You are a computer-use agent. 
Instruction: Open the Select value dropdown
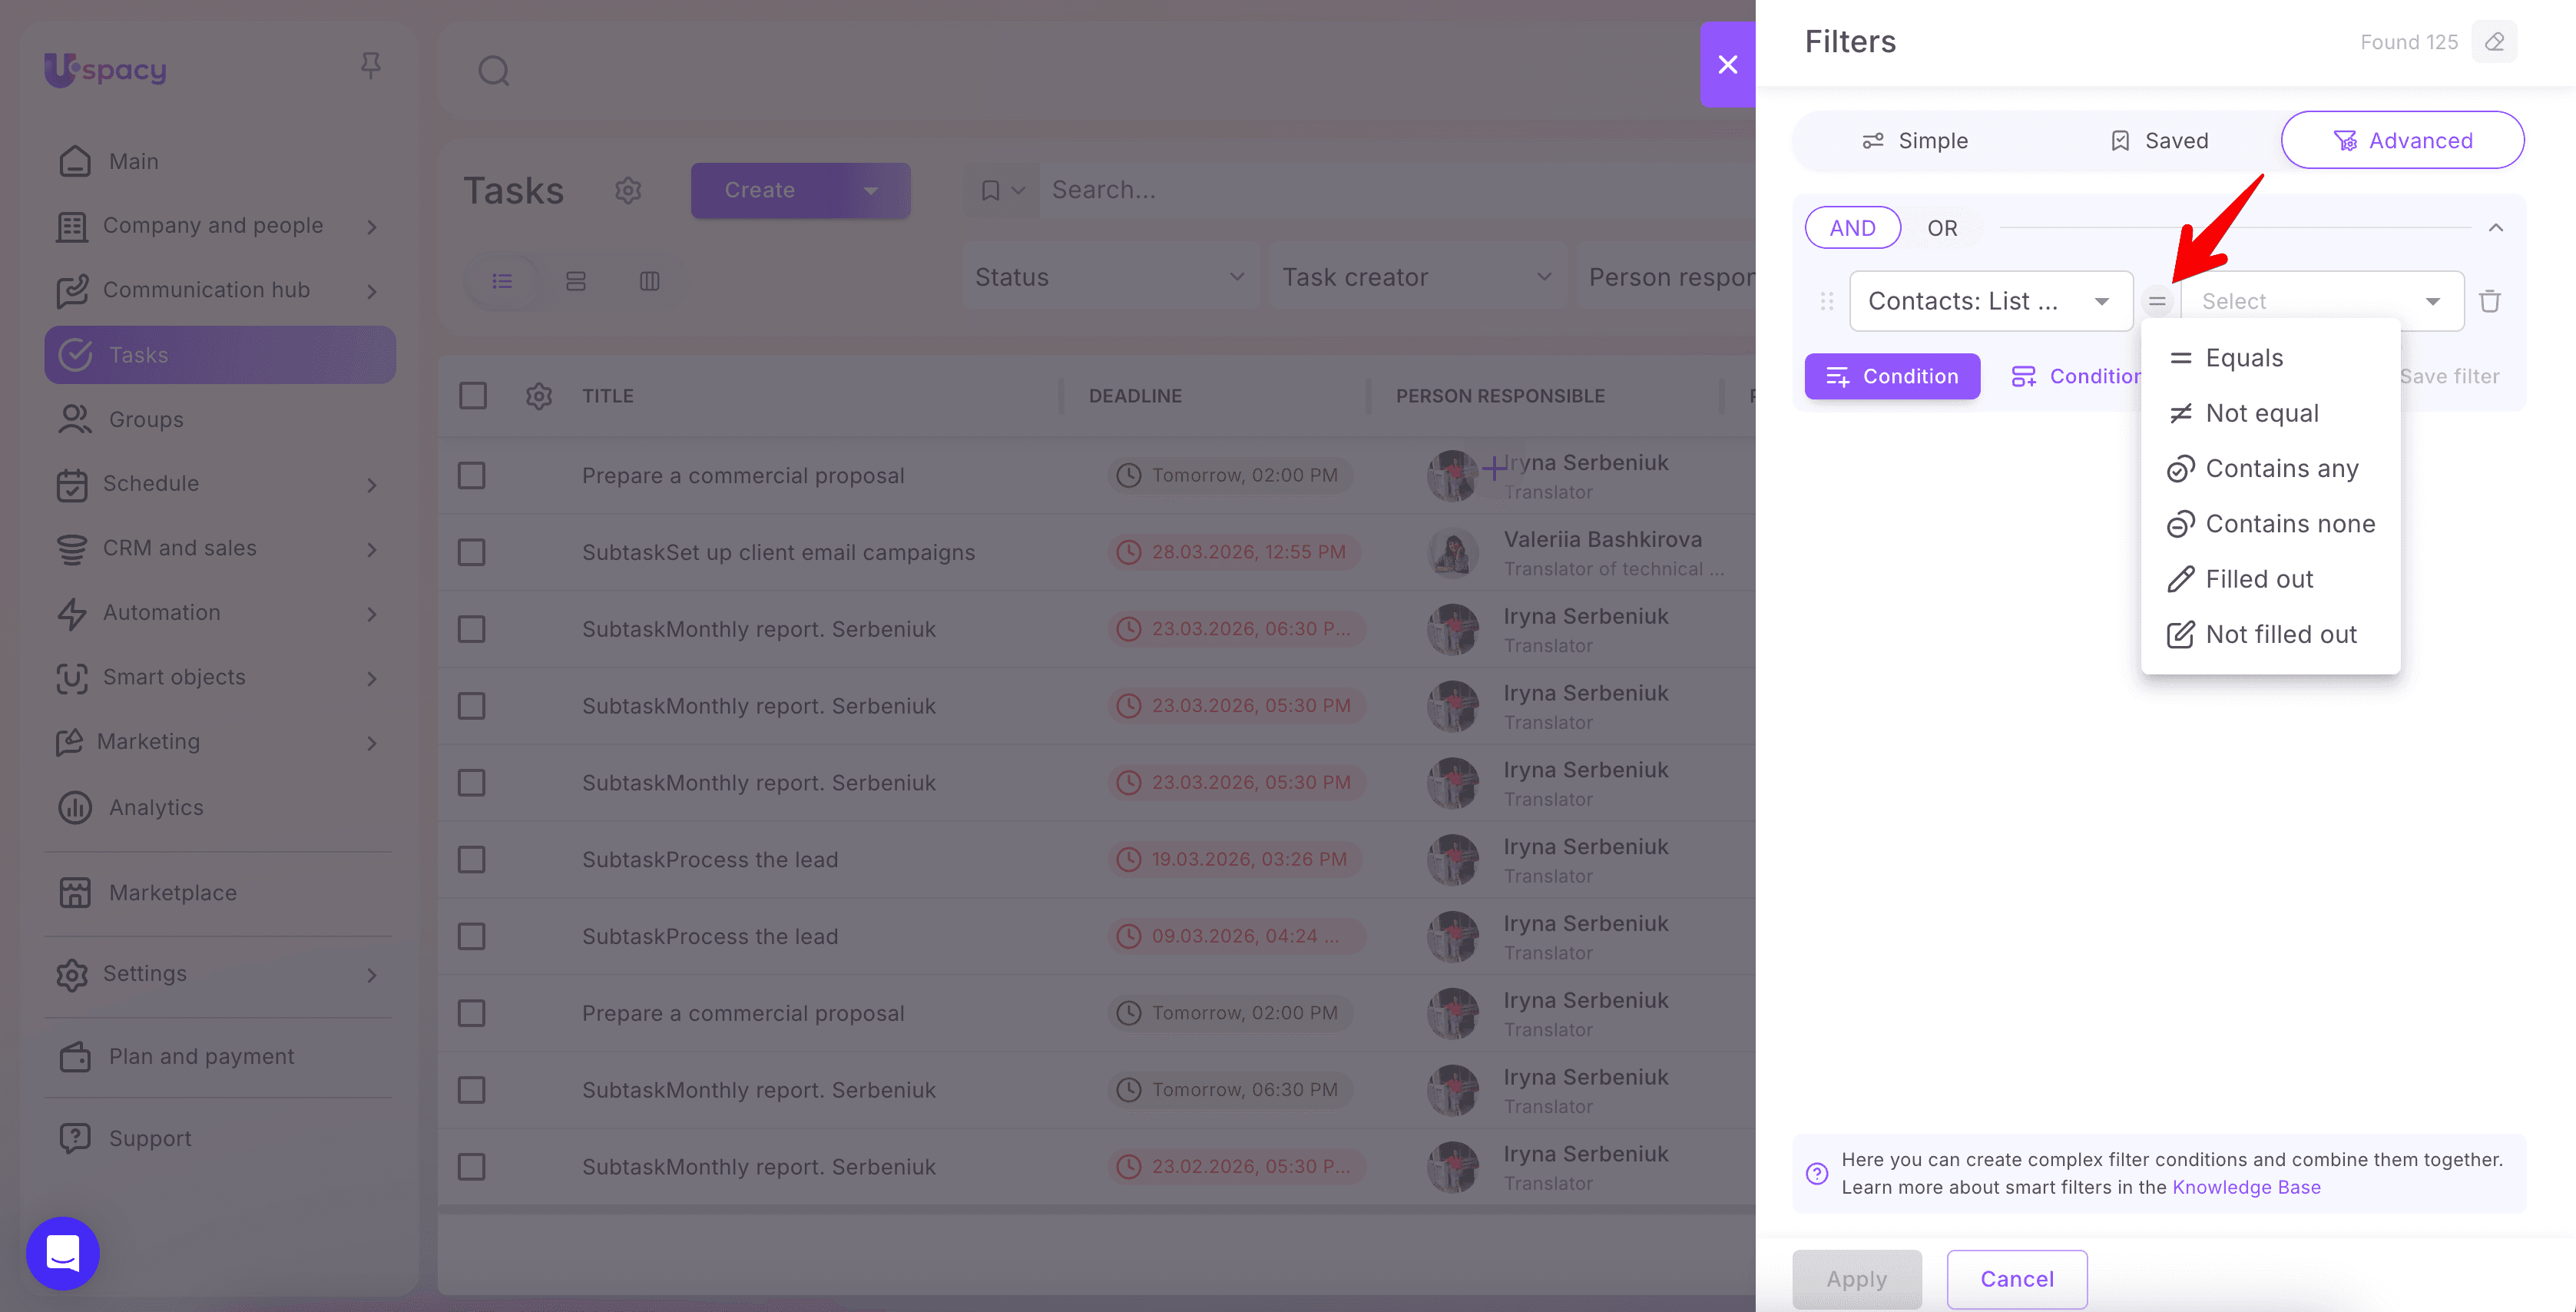[x=2321, y=301]
